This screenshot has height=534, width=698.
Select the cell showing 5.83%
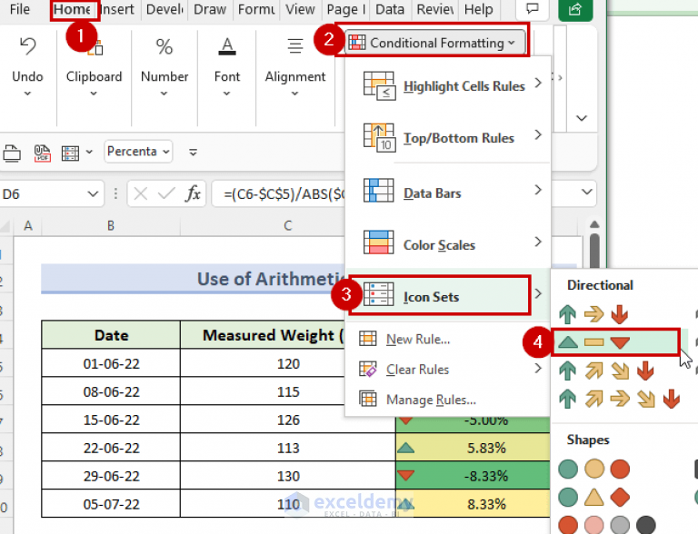pos(473,448)
